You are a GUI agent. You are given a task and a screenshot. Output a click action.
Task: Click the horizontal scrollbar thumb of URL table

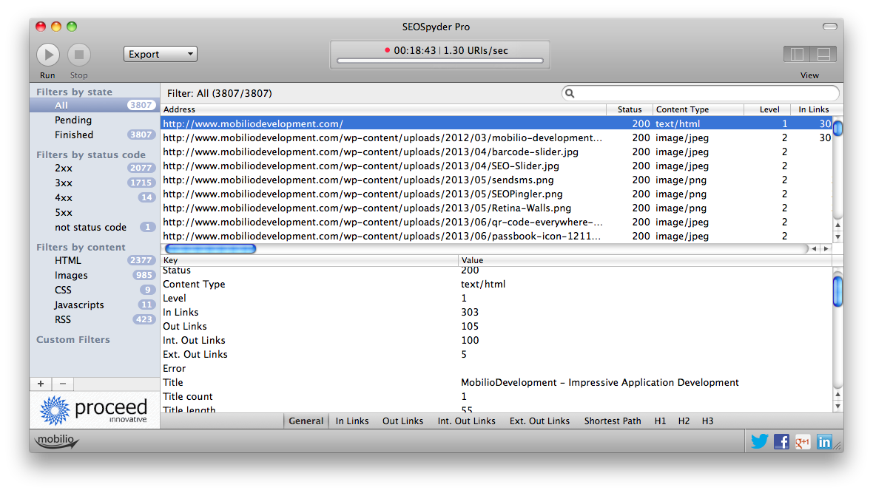pyautogui.click(x=210, y=249)
